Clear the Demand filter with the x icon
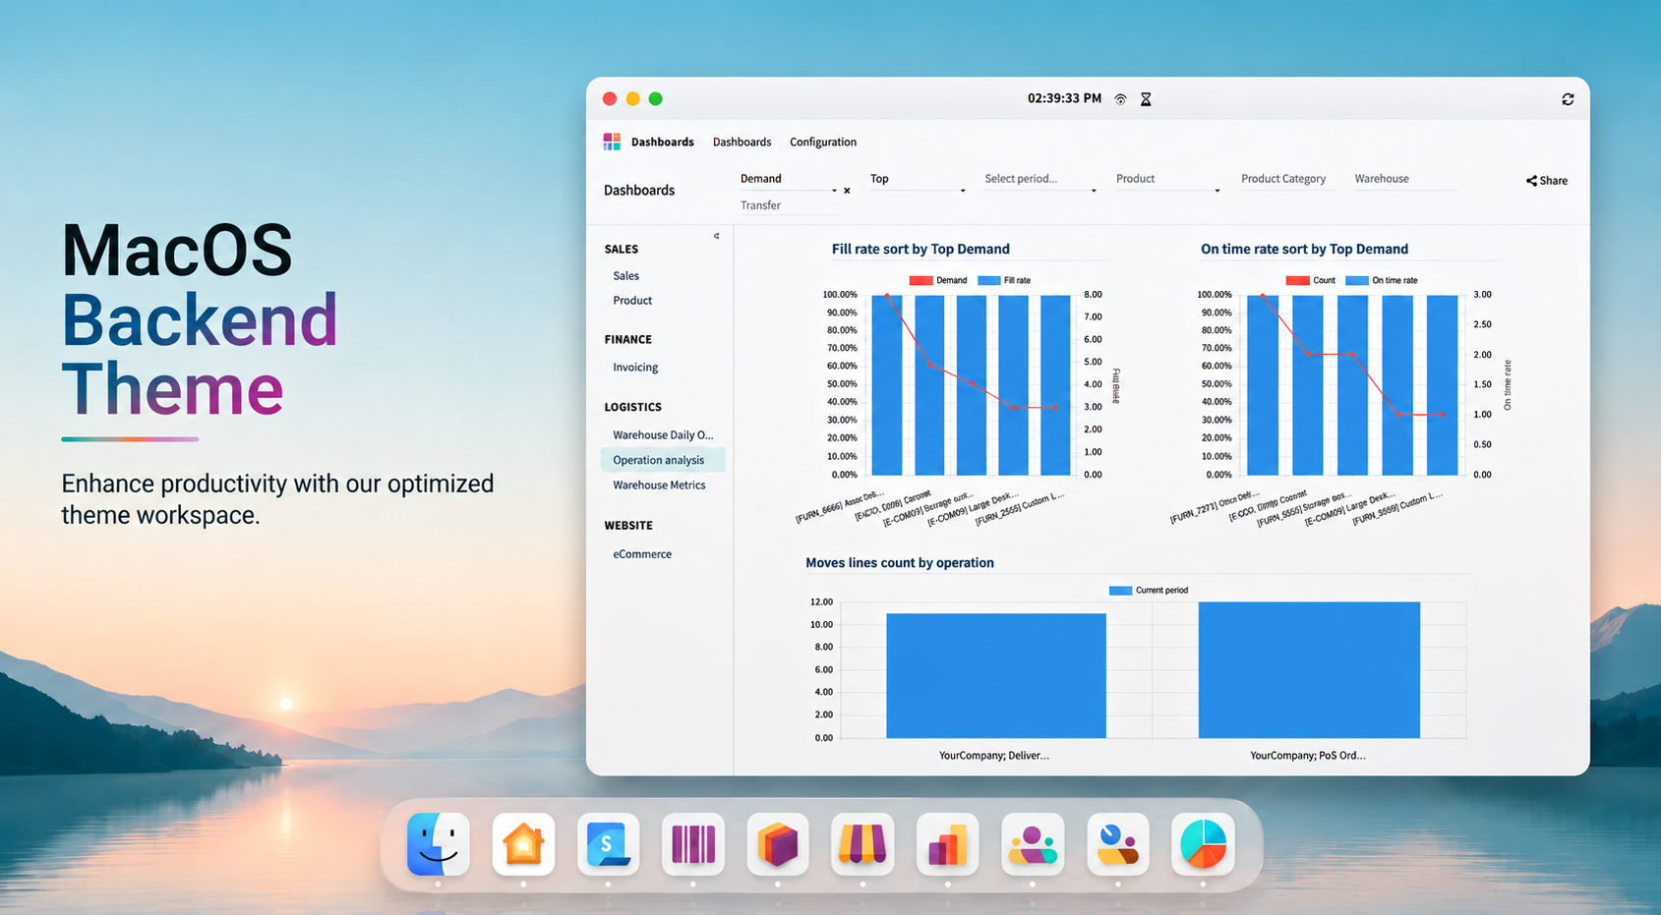 click(847, 191)
